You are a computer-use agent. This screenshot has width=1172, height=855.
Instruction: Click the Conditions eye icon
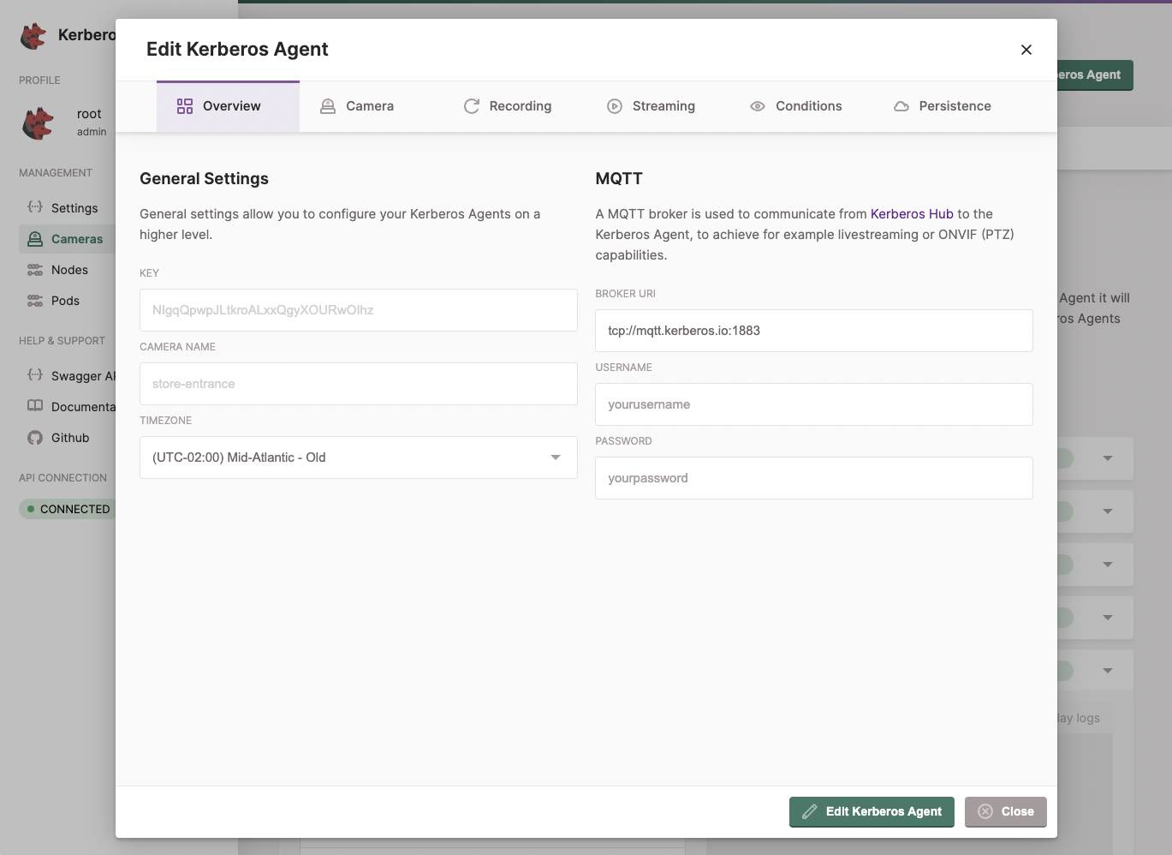(x=757, y=105)
